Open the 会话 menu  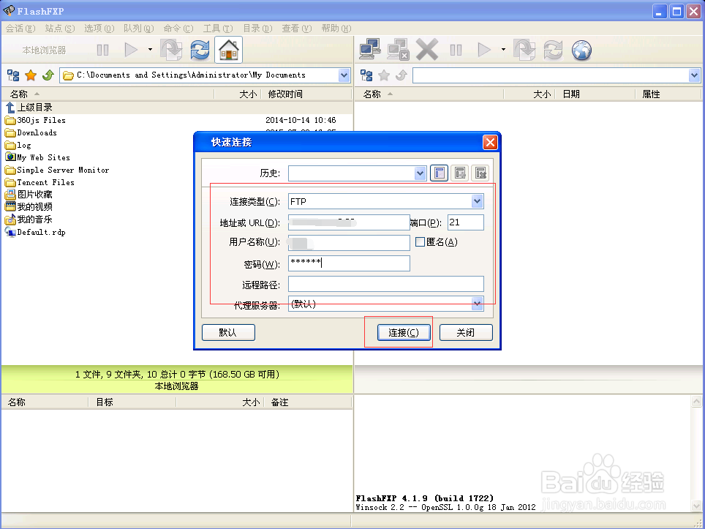[20, 29]
